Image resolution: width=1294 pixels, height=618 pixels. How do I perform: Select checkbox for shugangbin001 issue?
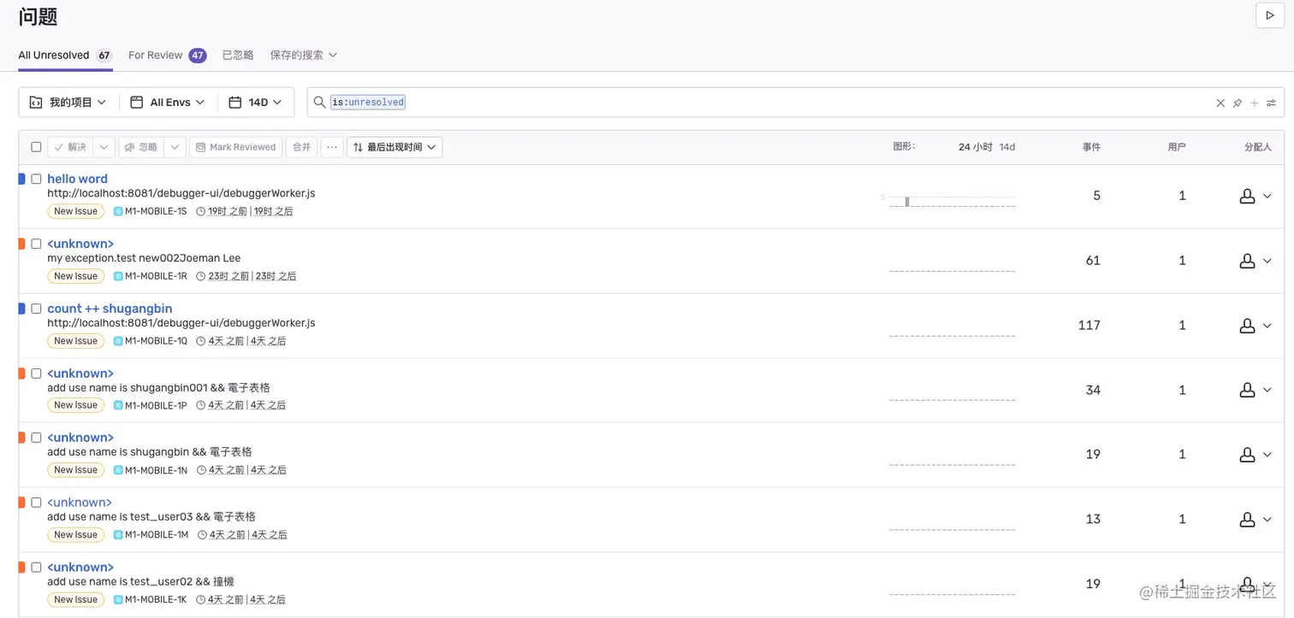pos(36,374)
